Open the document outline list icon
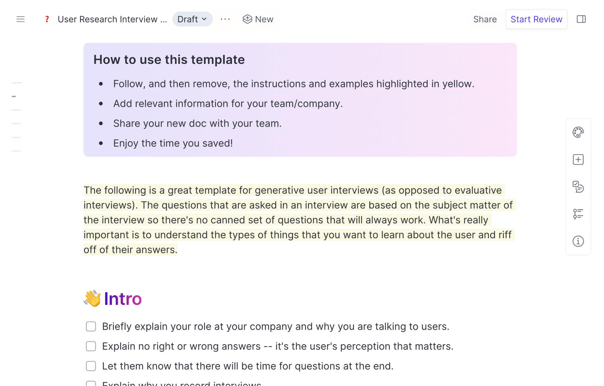 pyautogui.click(x=578, y=214)
